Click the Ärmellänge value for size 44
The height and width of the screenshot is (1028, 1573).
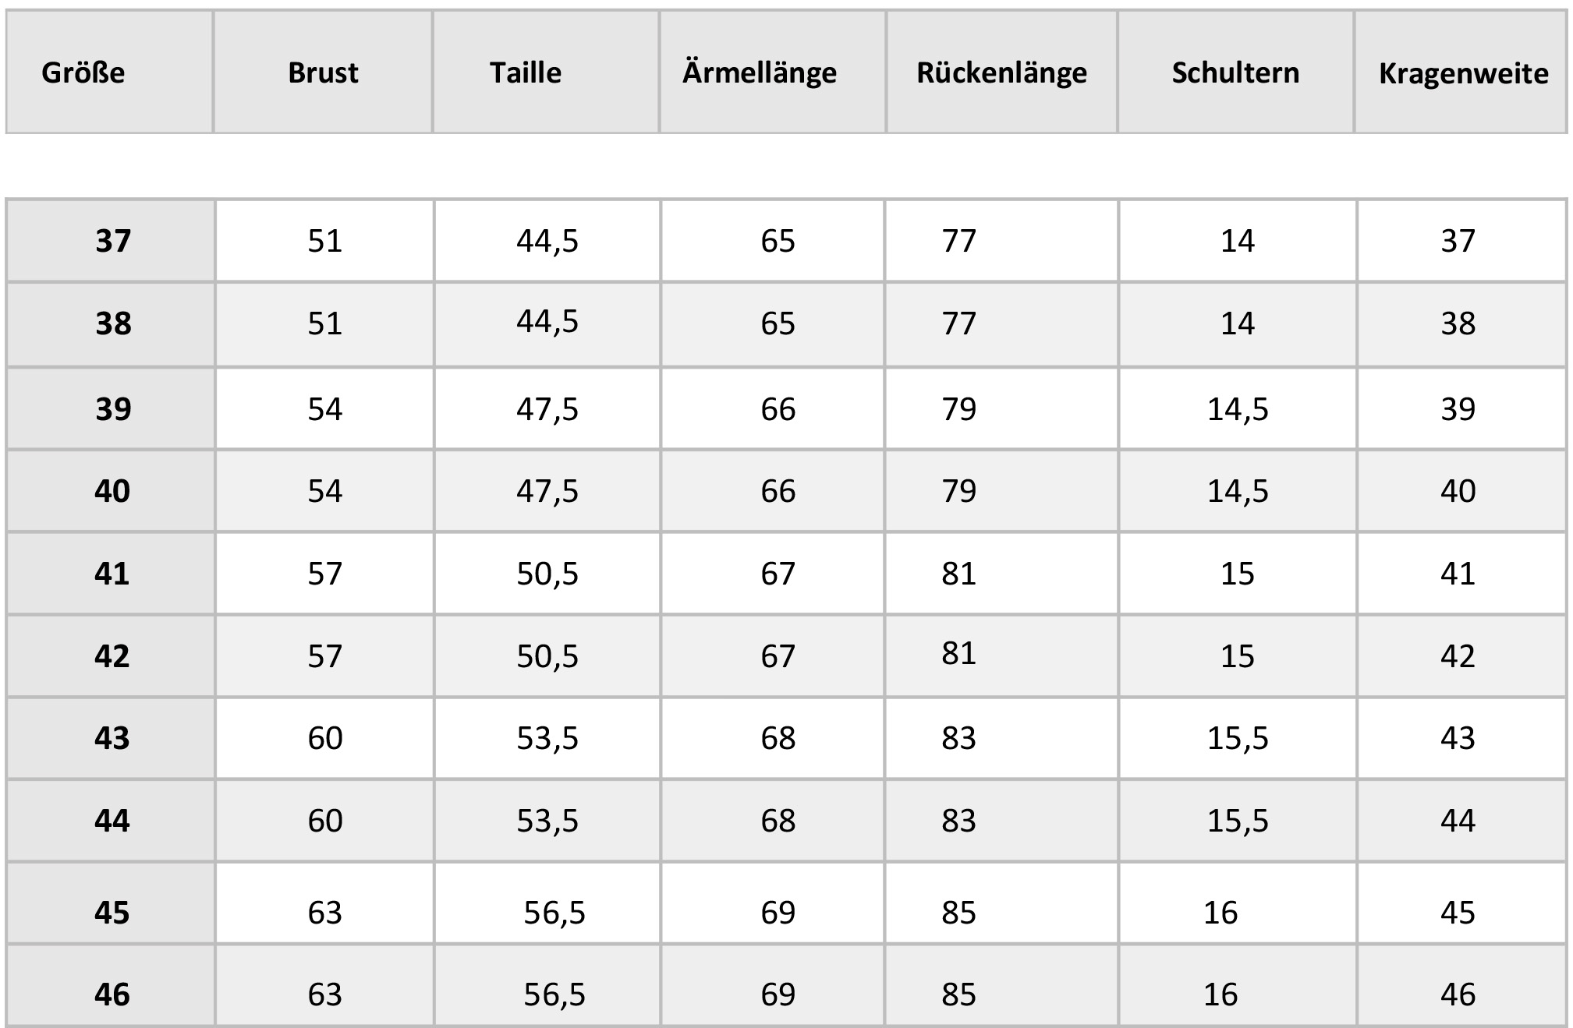click(778, 821)
